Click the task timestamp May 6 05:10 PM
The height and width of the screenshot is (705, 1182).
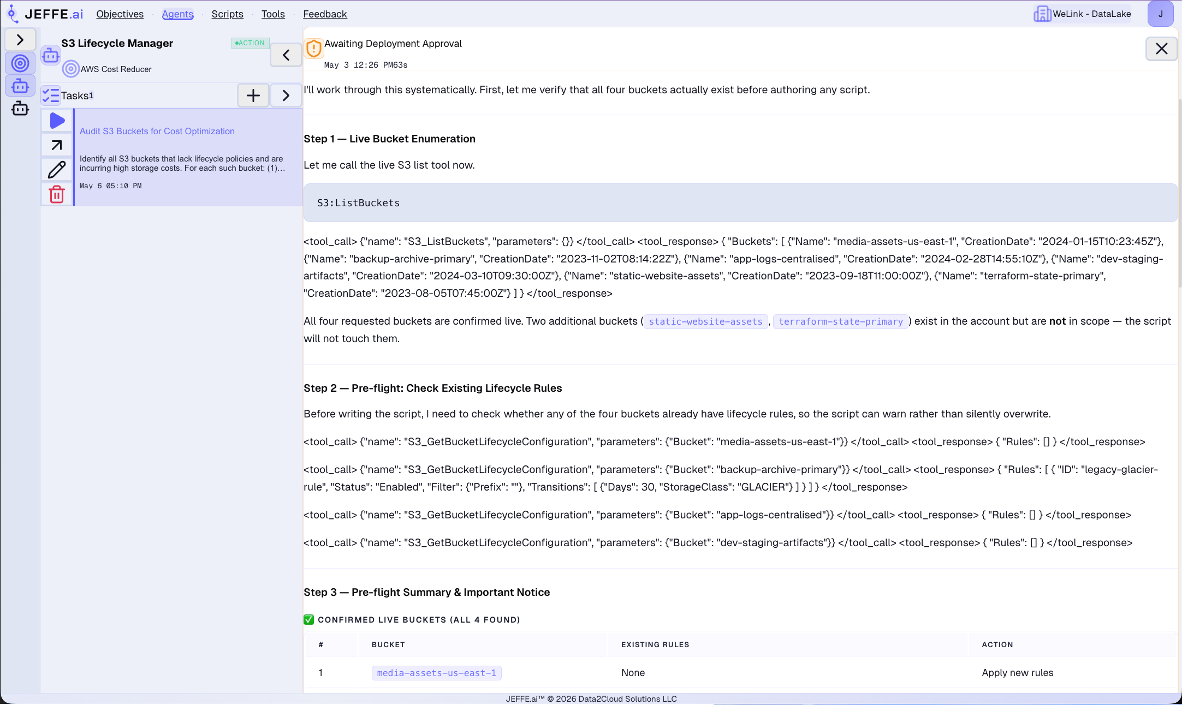(x=110, y=186)
